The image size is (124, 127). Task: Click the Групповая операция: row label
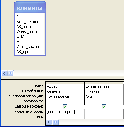click(25, 96)
